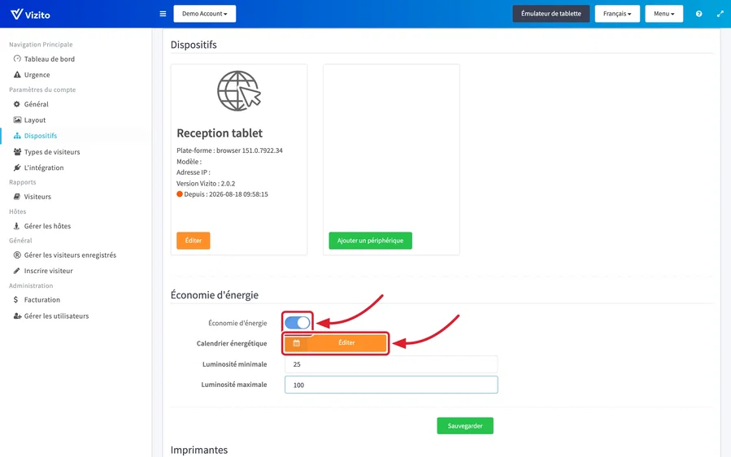Open the help question mark icon
The image size is (731, 457).
click(x=698, y=14)
